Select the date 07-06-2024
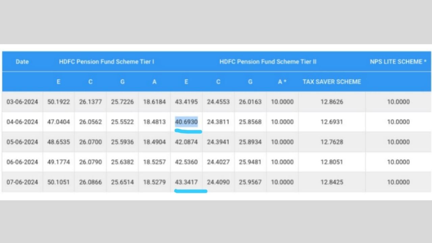Viewport: 432px width, 243px height. tap(22, 182)
